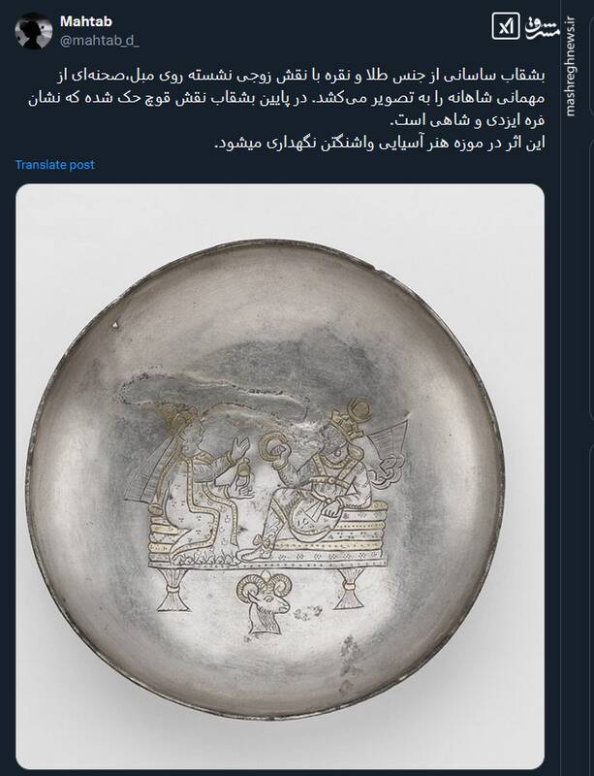Click the Grok xI icon
Screen dimensions: 594x776
tap(506, 26)
